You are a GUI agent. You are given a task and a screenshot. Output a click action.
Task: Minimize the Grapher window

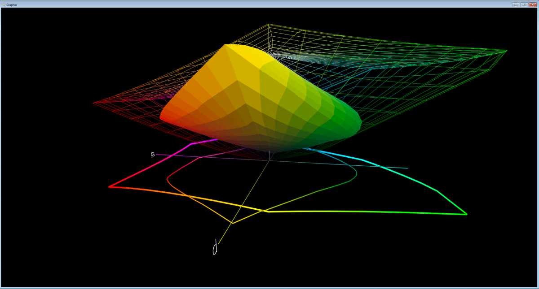pos(516,4)
